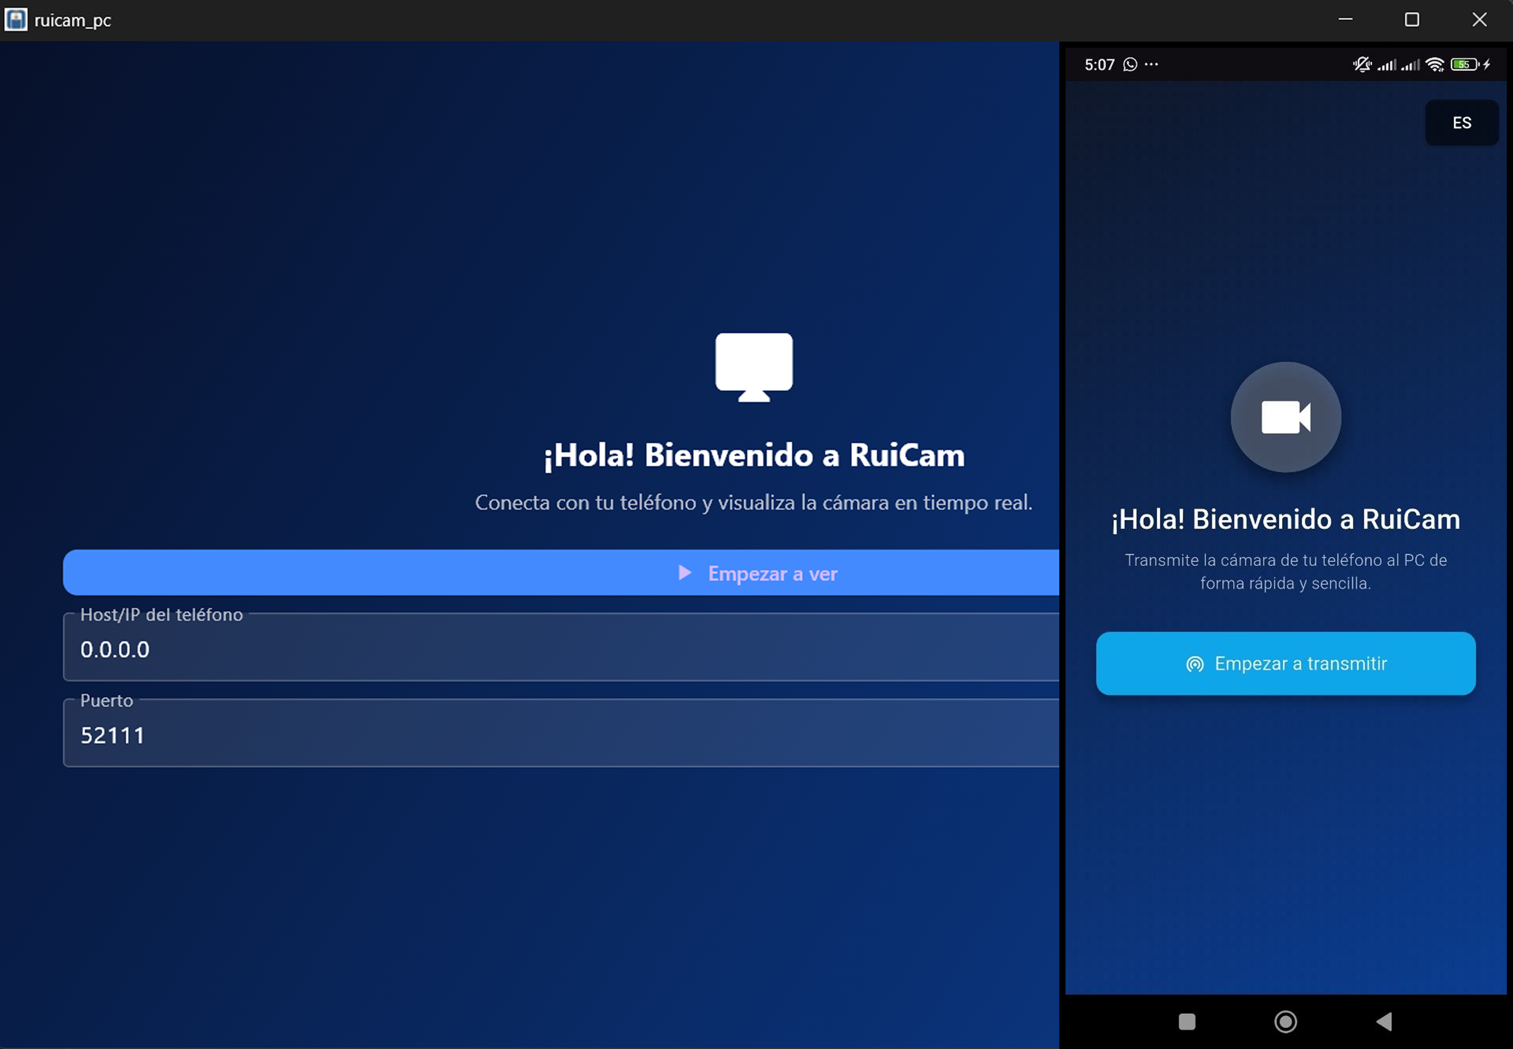Tap the Empezar a transmitir button

pos(1285,663)
